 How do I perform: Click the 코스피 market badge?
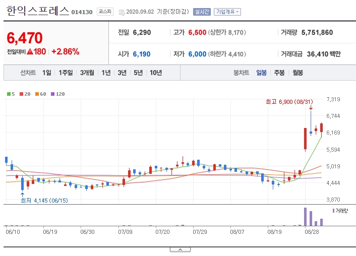105,12
